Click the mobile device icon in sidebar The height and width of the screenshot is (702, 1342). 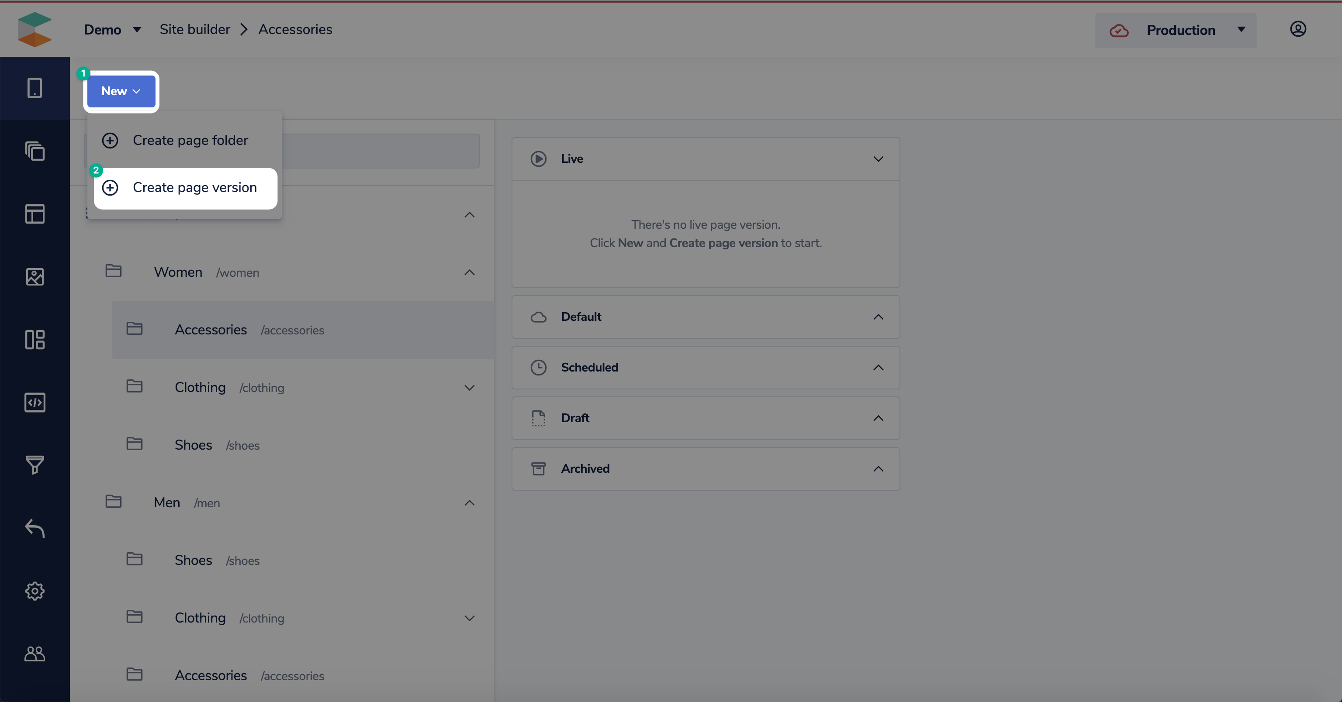[35, 88]
